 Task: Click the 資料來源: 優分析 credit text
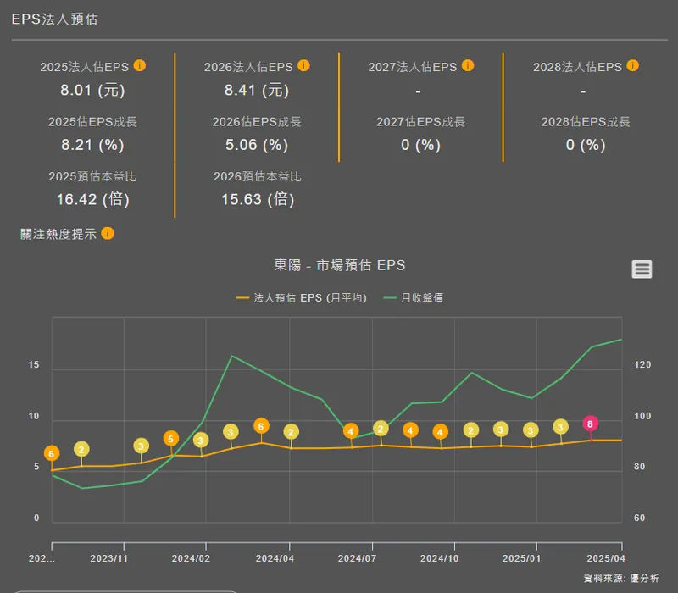coord(621,579)
